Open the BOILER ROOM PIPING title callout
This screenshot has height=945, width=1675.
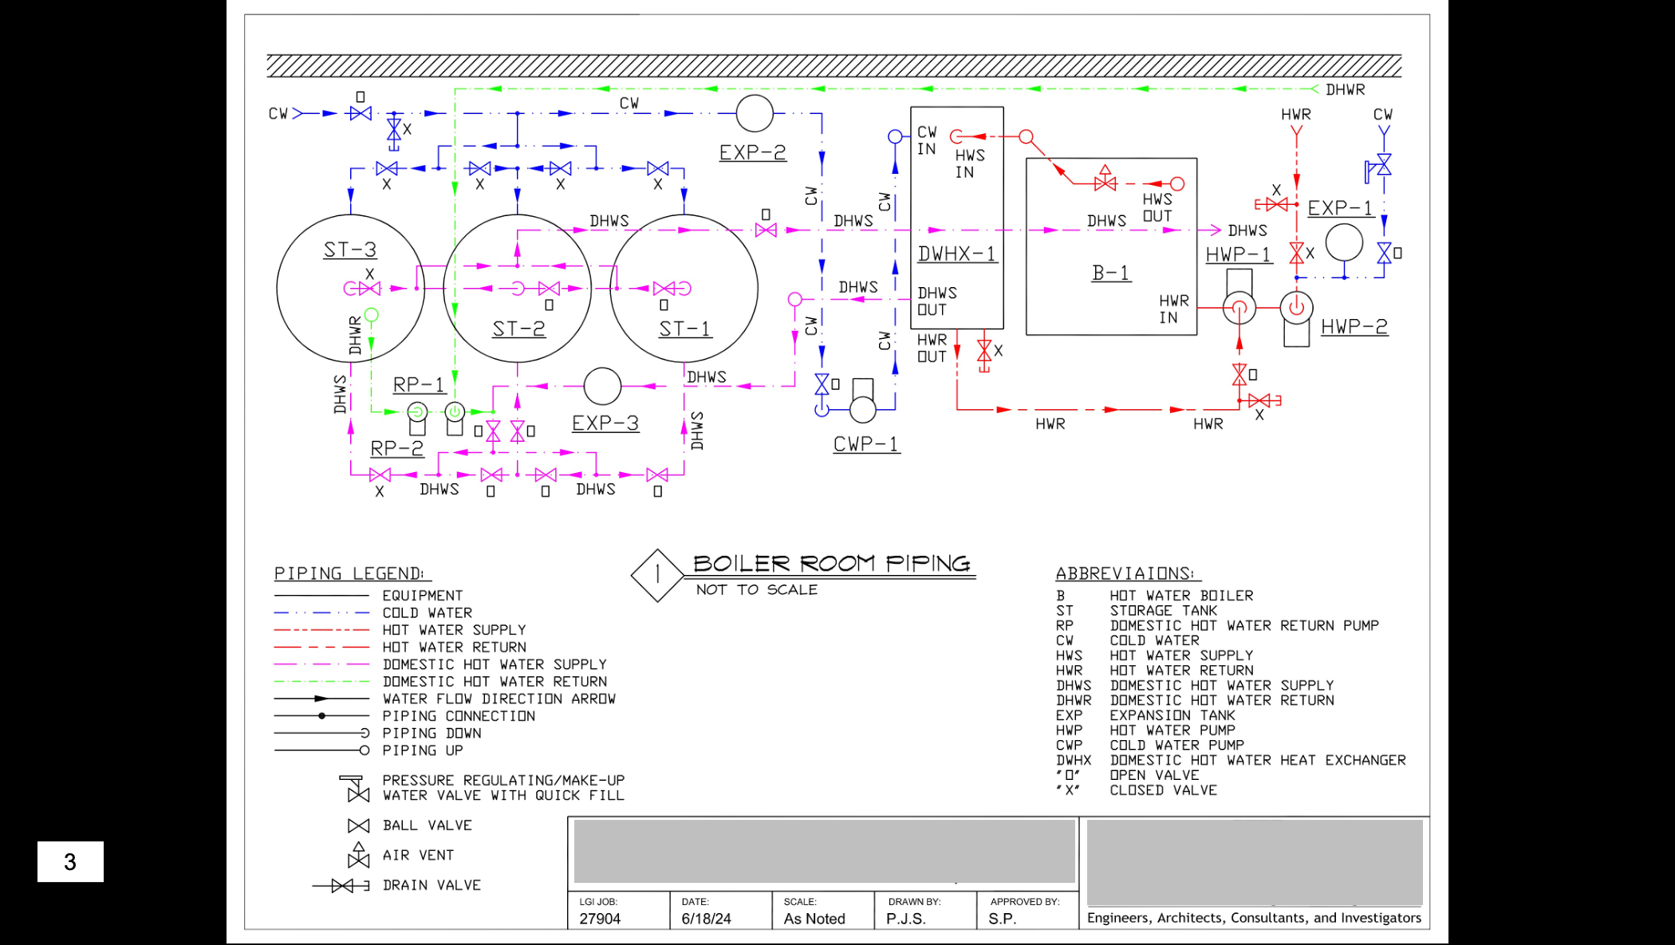pos(830,563)
